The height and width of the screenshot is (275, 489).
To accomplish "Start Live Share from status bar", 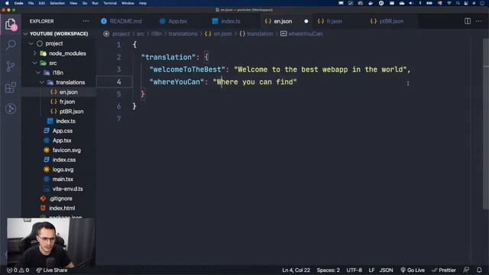I will tap(52, 270).
